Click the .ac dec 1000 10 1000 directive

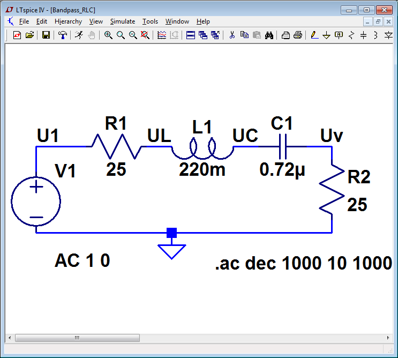click(x=303, y=263)
